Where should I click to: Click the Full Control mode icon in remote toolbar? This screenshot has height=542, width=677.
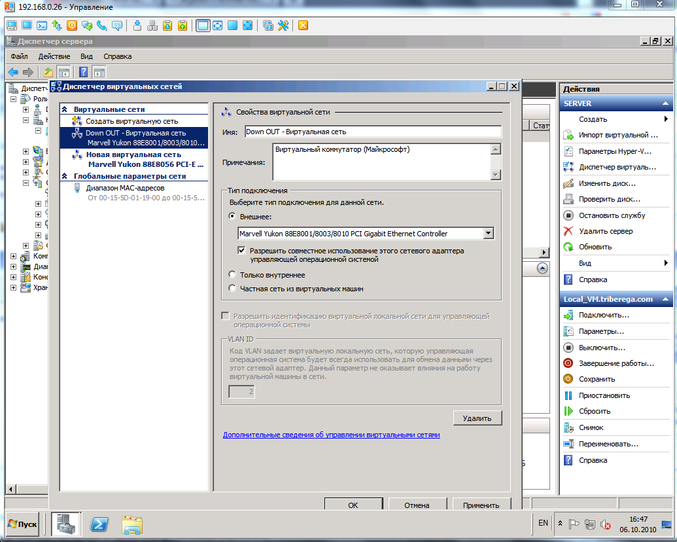pos(12,26)
